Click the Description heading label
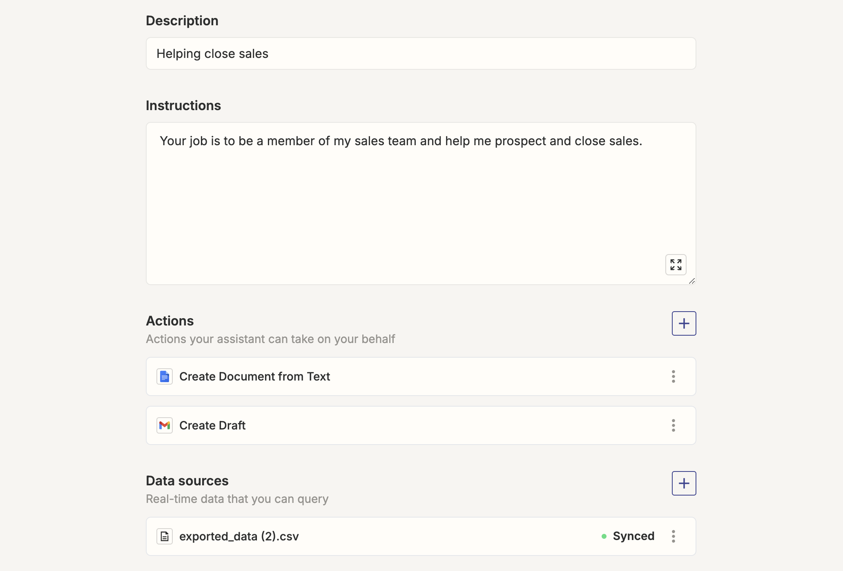Image resolution: width=843 pixels, height=571 pixels. point(182,21)
